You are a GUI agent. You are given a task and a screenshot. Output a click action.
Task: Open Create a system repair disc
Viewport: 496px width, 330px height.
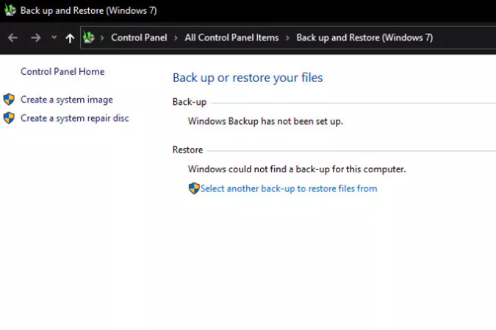tap(75, 118)
